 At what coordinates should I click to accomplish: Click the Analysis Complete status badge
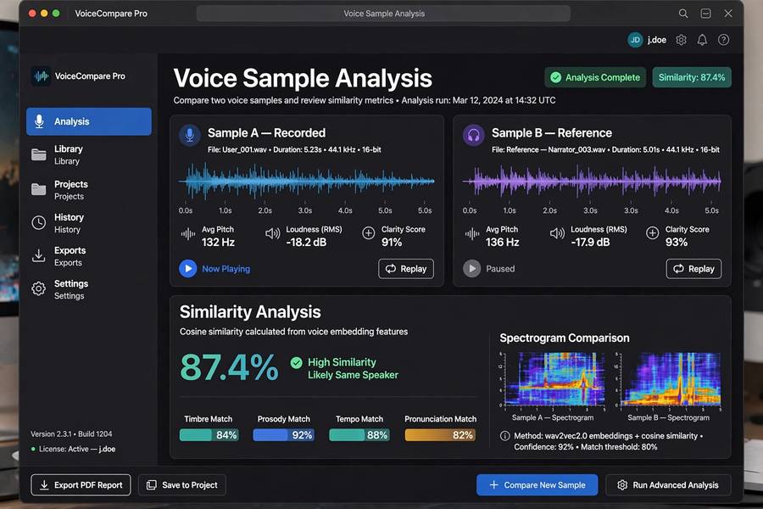tap(595, 77)
